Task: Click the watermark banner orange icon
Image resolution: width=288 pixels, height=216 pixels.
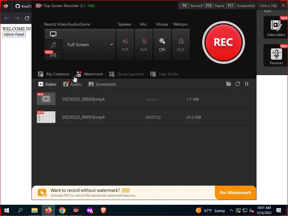Action: [x=42, y=192]
